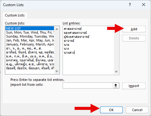Viewport: 151px width, 116px height.
Task: Click the ศาสตราจารย์ entry line
Action: tap(73, 29)
